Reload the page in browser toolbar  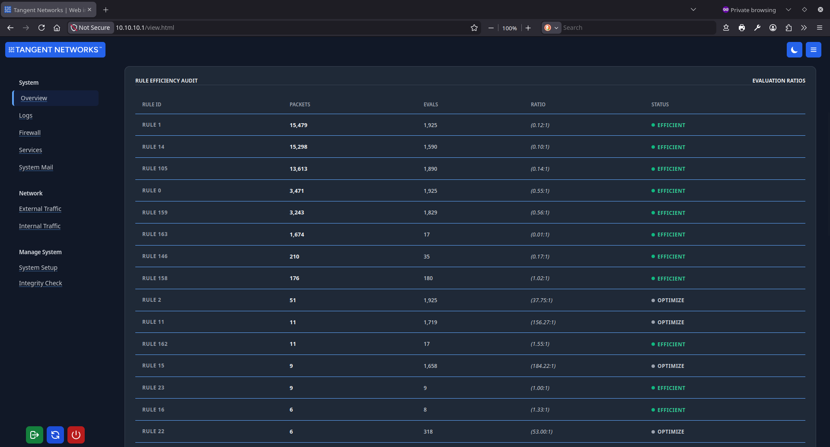tap(41, 28)
